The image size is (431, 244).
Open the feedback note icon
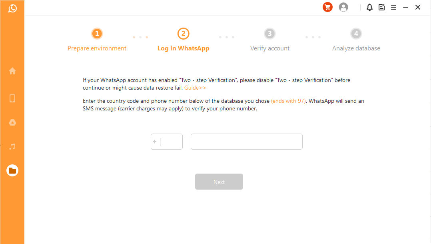[381, 7]
